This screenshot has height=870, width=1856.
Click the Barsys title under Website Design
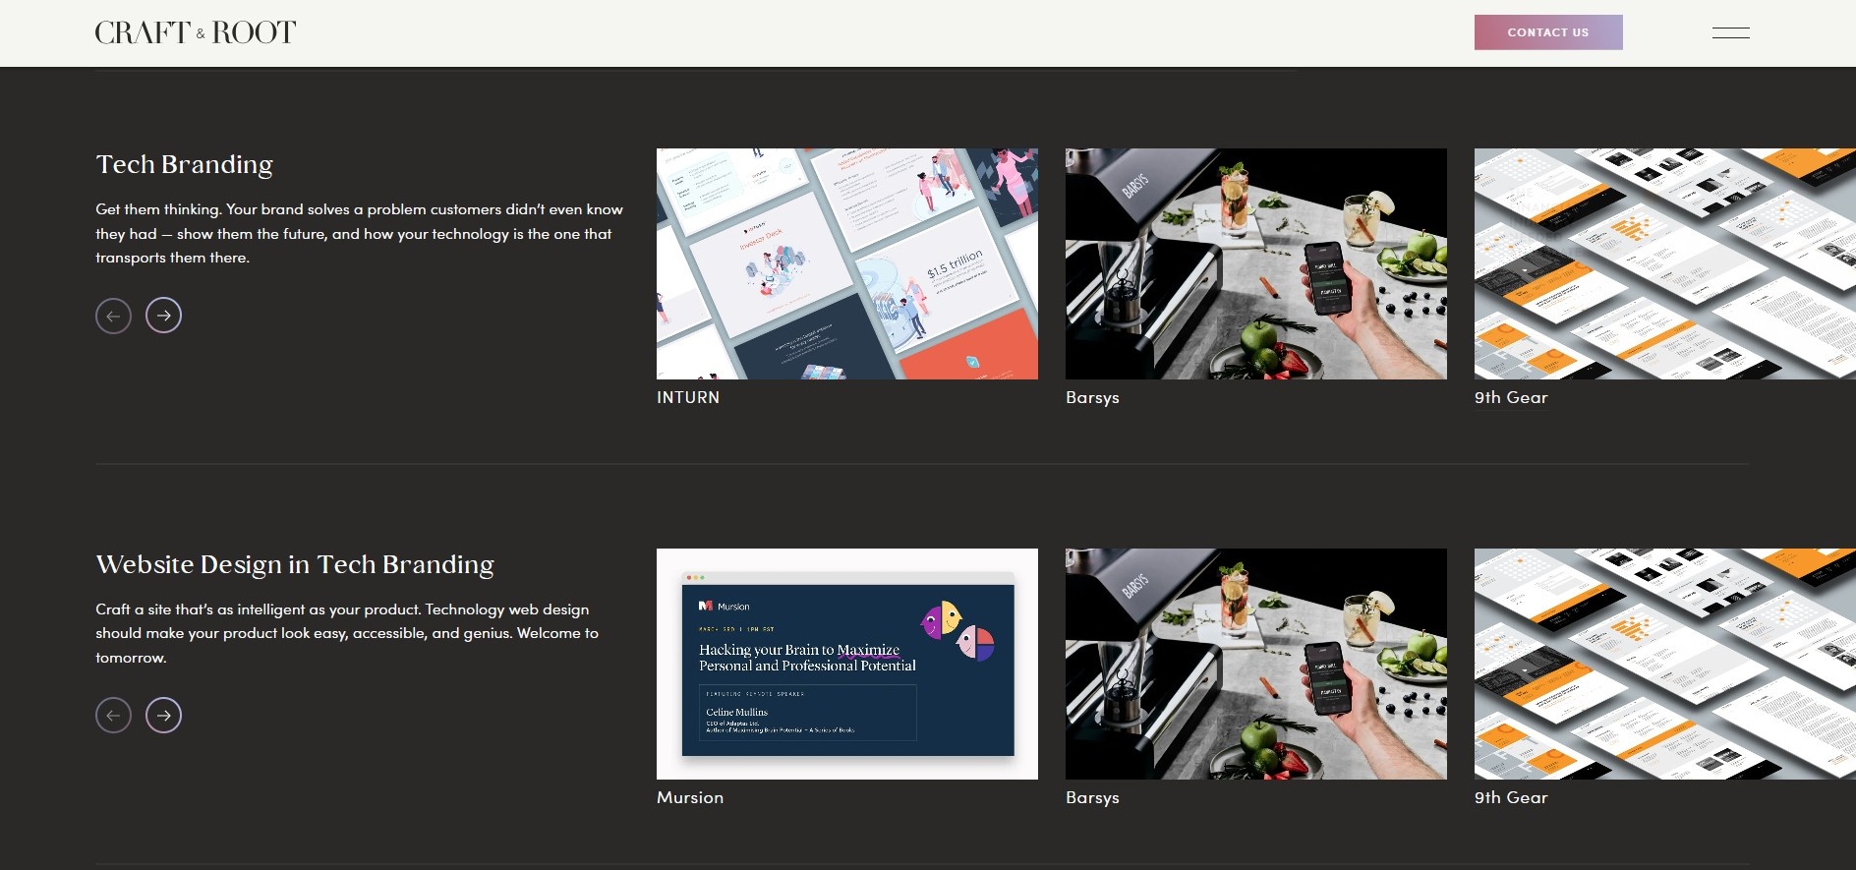tap(1092, 797)
